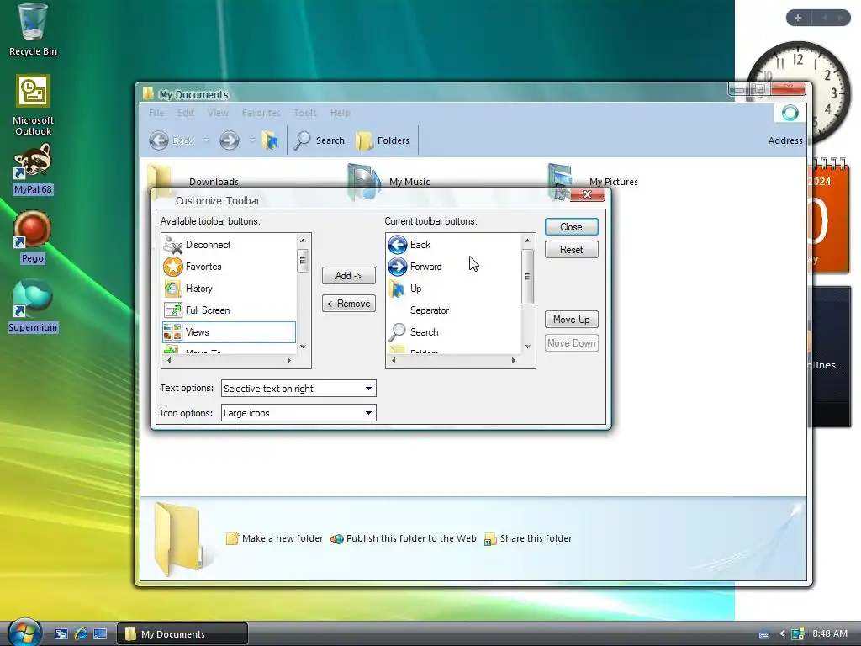Screen dimensions: 861x646
Task: Select Forward in current toolbar buttons
Action: (x=453, y=267)
